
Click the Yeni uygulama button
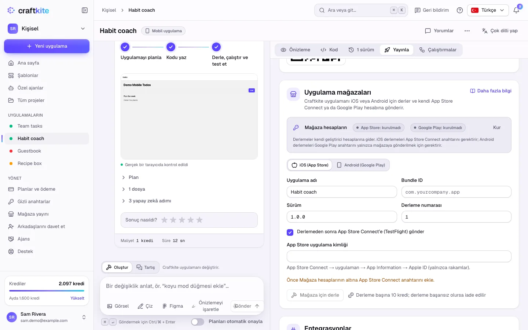click(x=47, y=46)
